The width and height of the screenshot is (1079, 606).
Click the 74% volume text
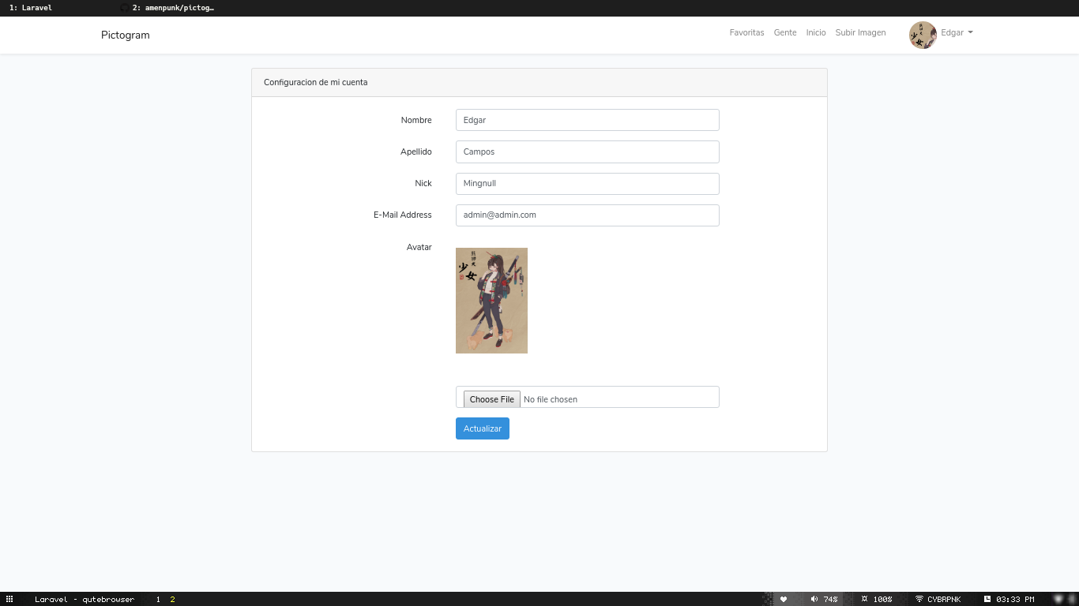click(x=830, y=600)
